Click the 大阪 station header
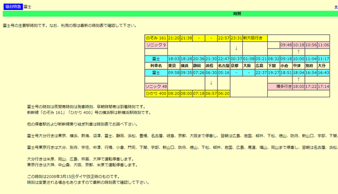 tap(249, 66)
